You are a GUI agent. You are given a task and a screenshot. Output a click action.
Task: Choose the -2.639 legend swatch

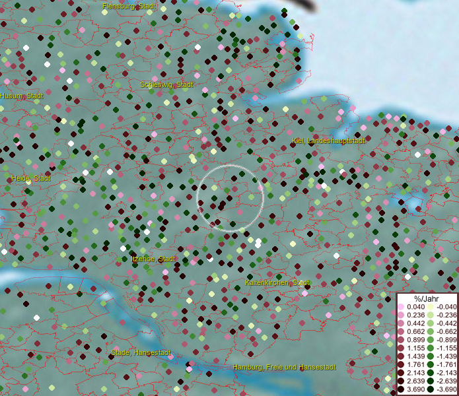coord(431,381)
